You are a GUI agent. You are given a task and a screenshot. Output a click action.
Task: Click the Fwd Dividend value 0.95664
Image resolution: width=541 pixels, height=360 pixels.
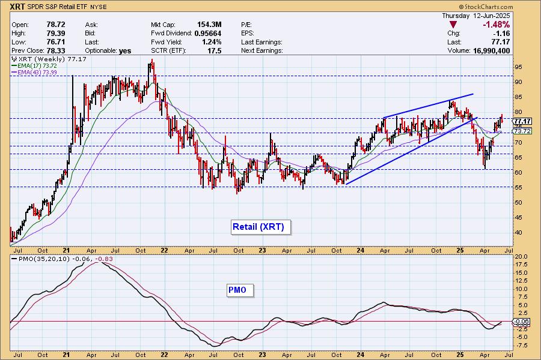pyautogui.click(x=208, y=34)
